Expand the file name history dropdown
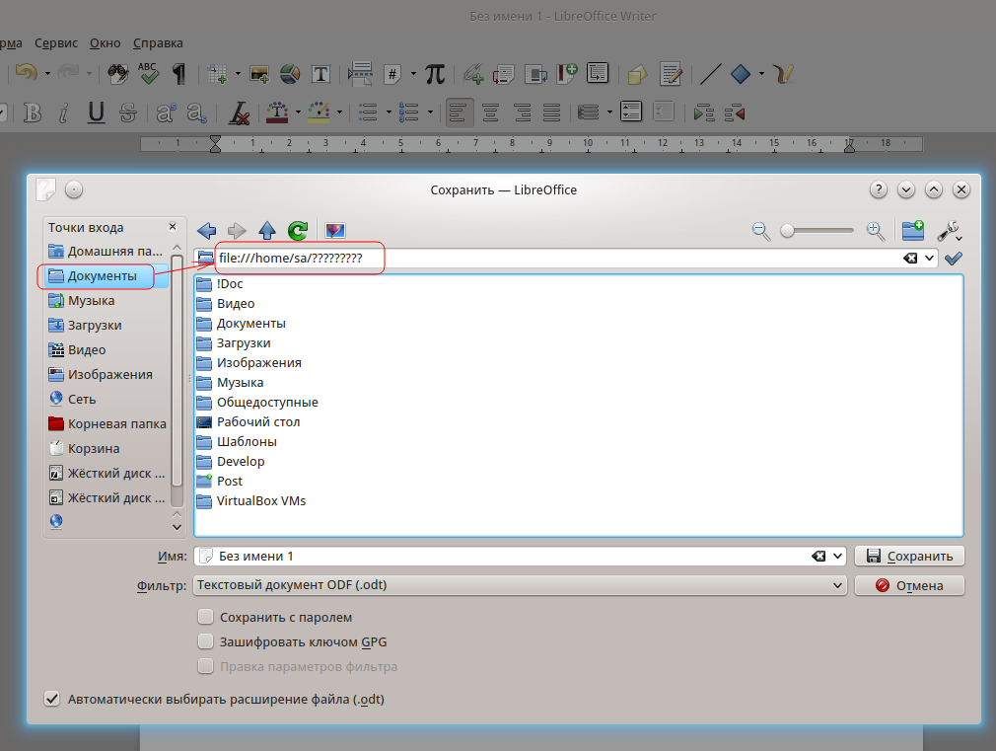996x751 pixels. [838, 557]
